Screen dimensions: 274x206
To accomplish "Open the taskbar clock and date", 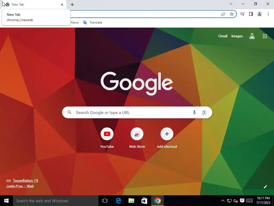I will (263, 201).
